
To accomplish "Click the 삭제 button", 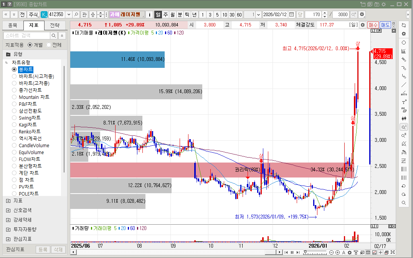I will coord(58,250).
